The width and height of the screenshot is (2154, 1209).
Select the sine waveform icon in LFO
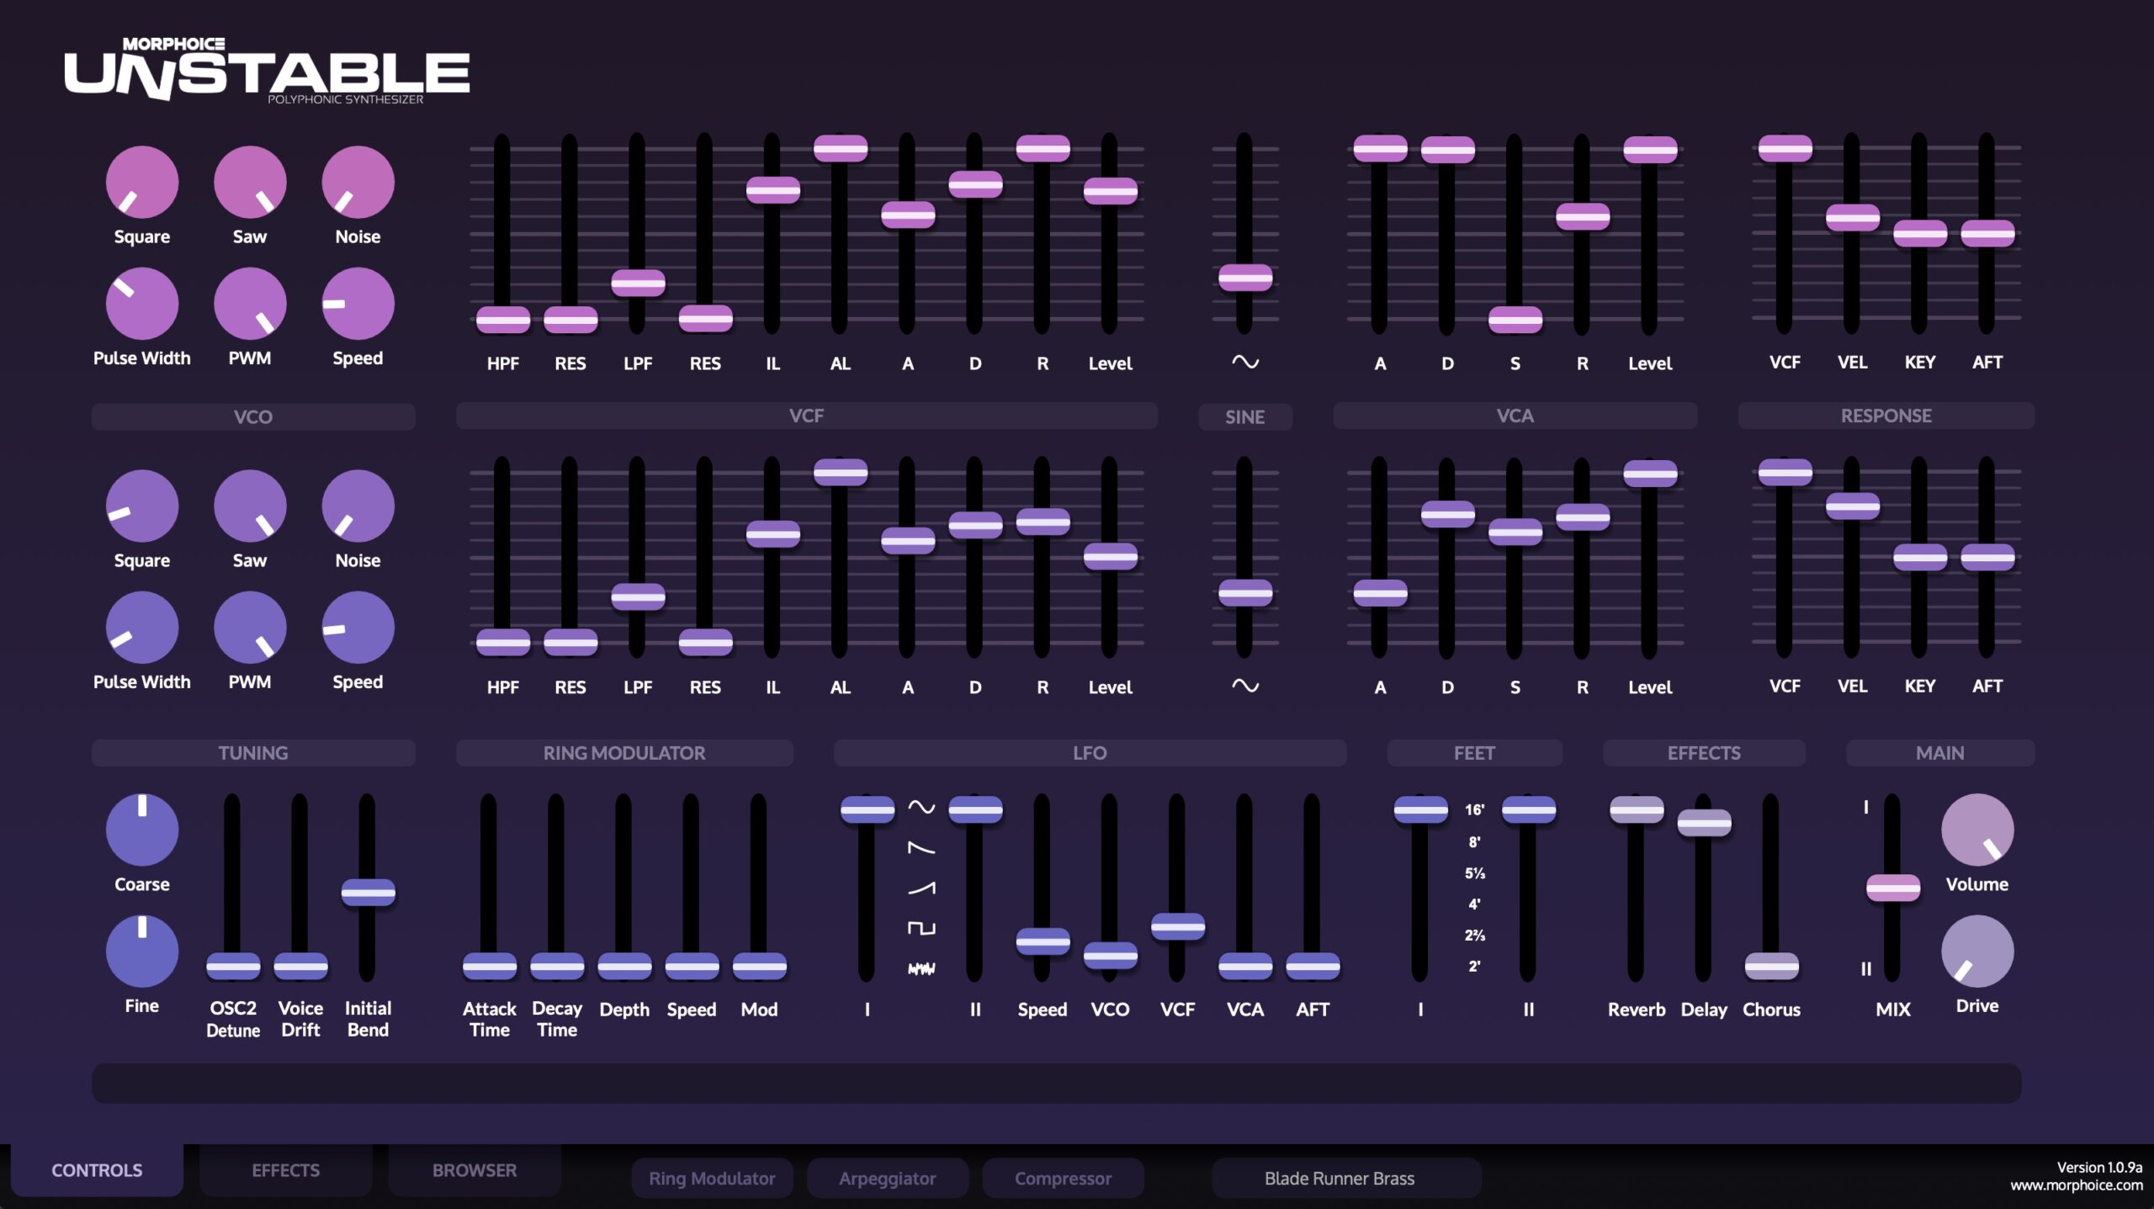(x=921, y=808)
